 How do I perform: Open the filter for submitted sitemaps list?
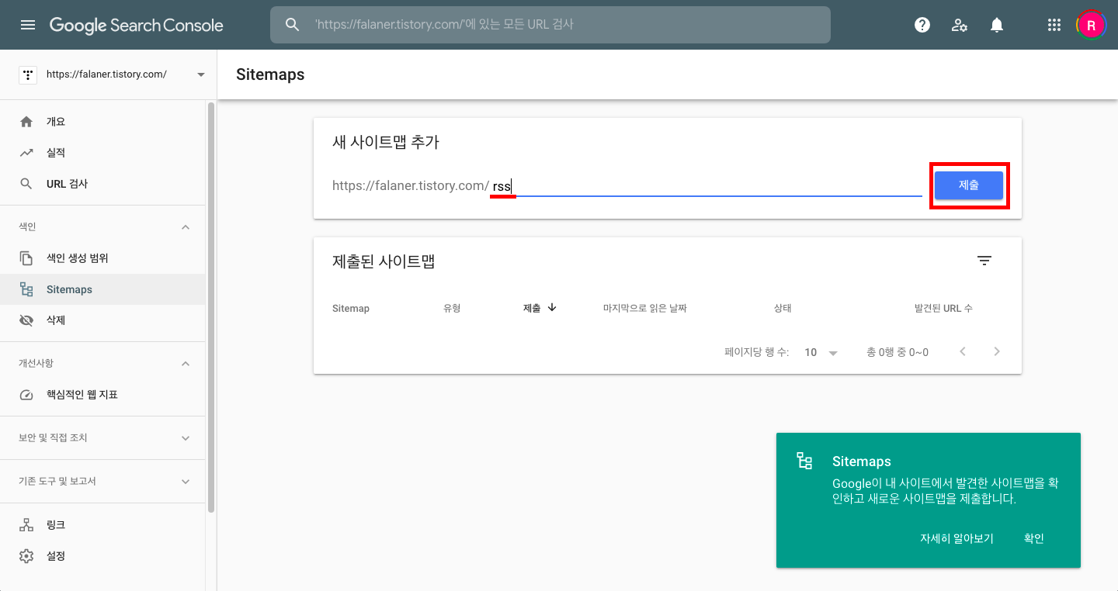[984, 261]
